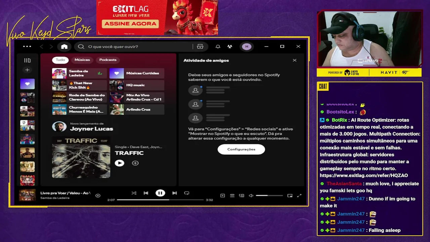Screen dimensions: 430x242
Task: Open the 'Músicas Curtidas' tile
Action: tap(137, 73)
